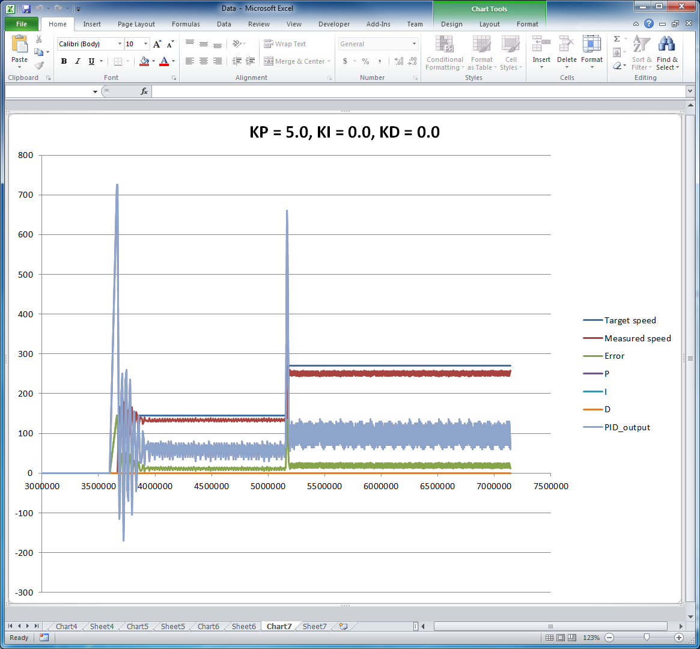Click the Center alignment icon

click(204, 61)
